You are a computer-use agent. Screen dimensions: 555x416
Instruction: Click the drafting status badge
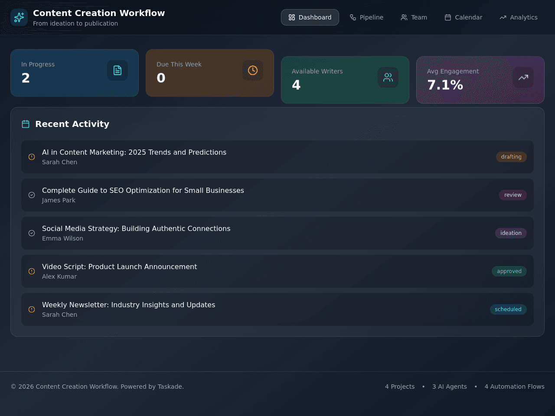(x=511, y=157)
